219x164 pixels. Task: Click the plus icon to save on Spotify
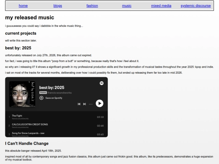(x=41, y=98)
